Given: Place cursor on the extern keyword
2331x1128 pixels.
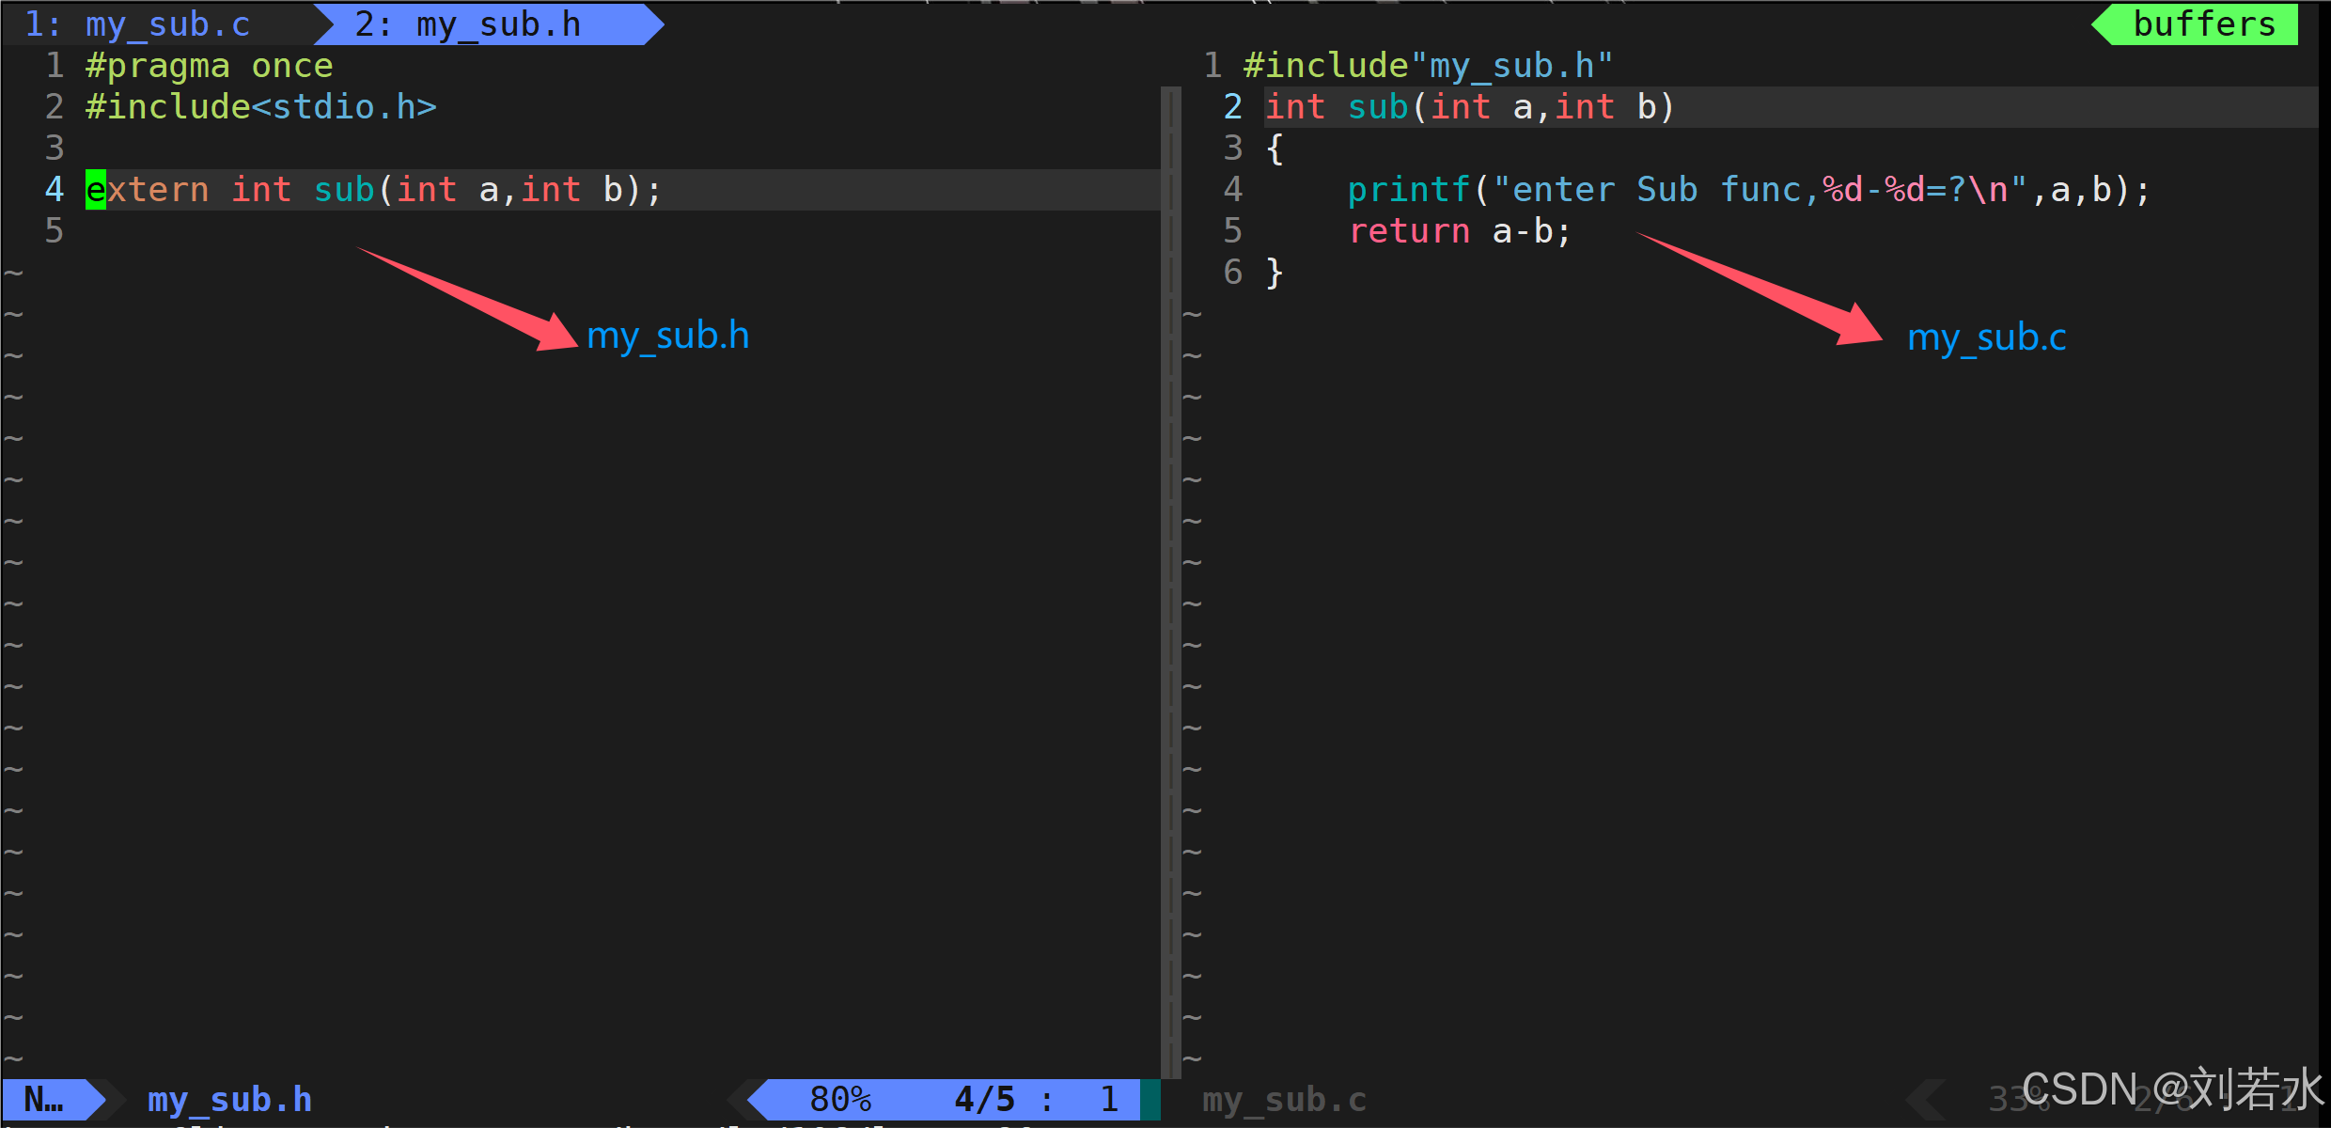Looking at the screenshot, I should (x=148, y=190).
